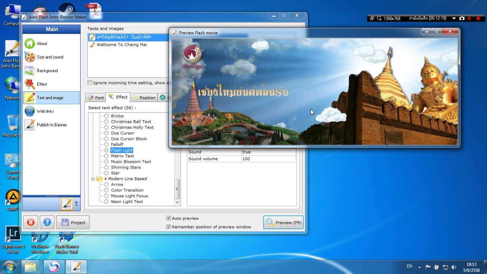487x274 pixels.
Task: Click the effect list scroll down arrow
Action: coord(177,202)
